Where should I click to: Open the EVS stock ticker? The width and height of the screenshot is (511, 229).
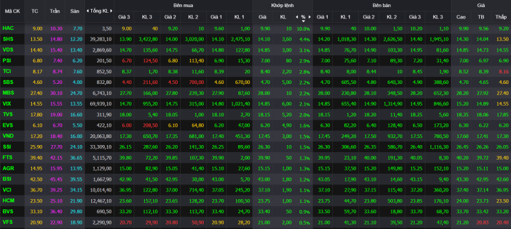[x=8, y=125]
